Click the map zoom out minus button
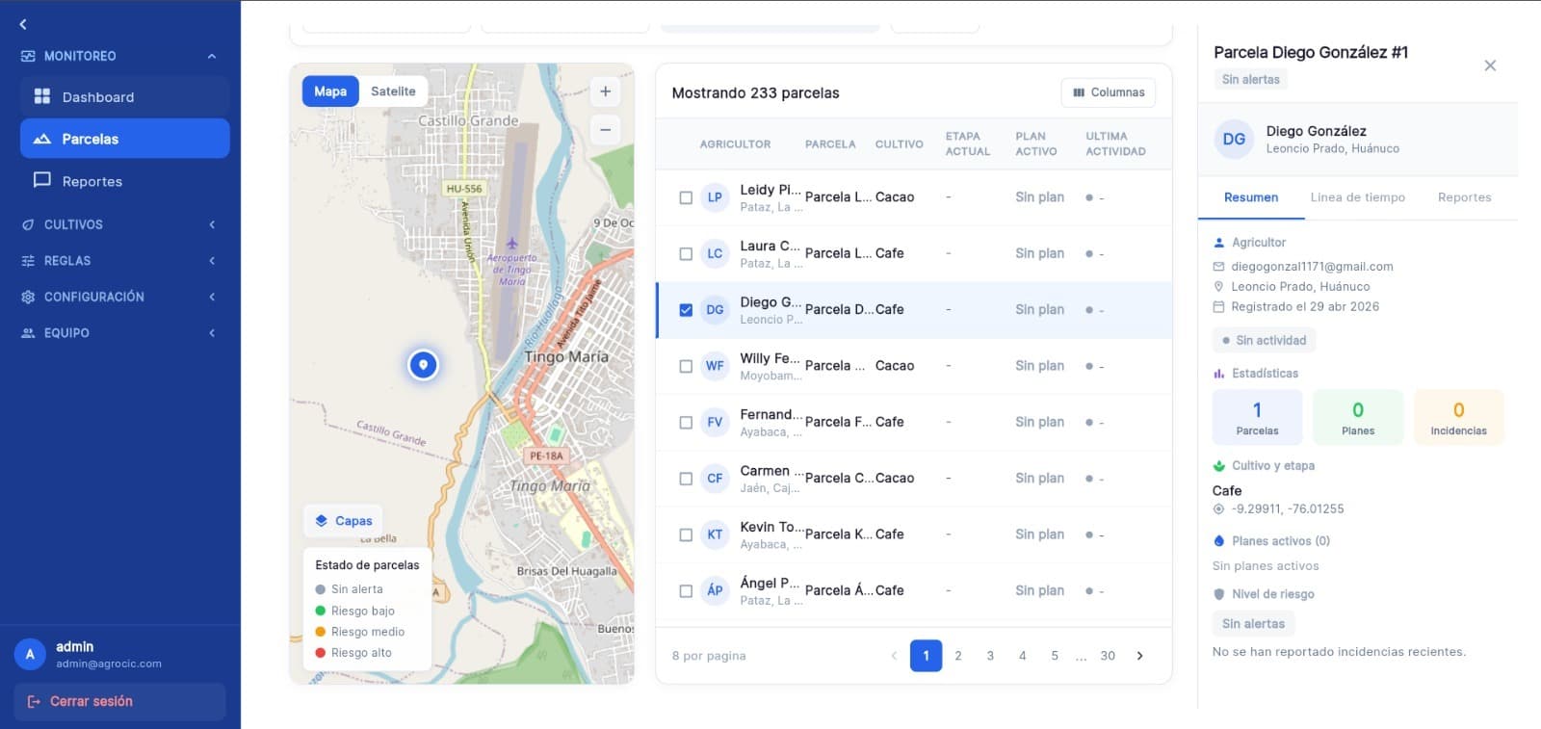Viewport: 1541px width, 729px height. (605, 129)
